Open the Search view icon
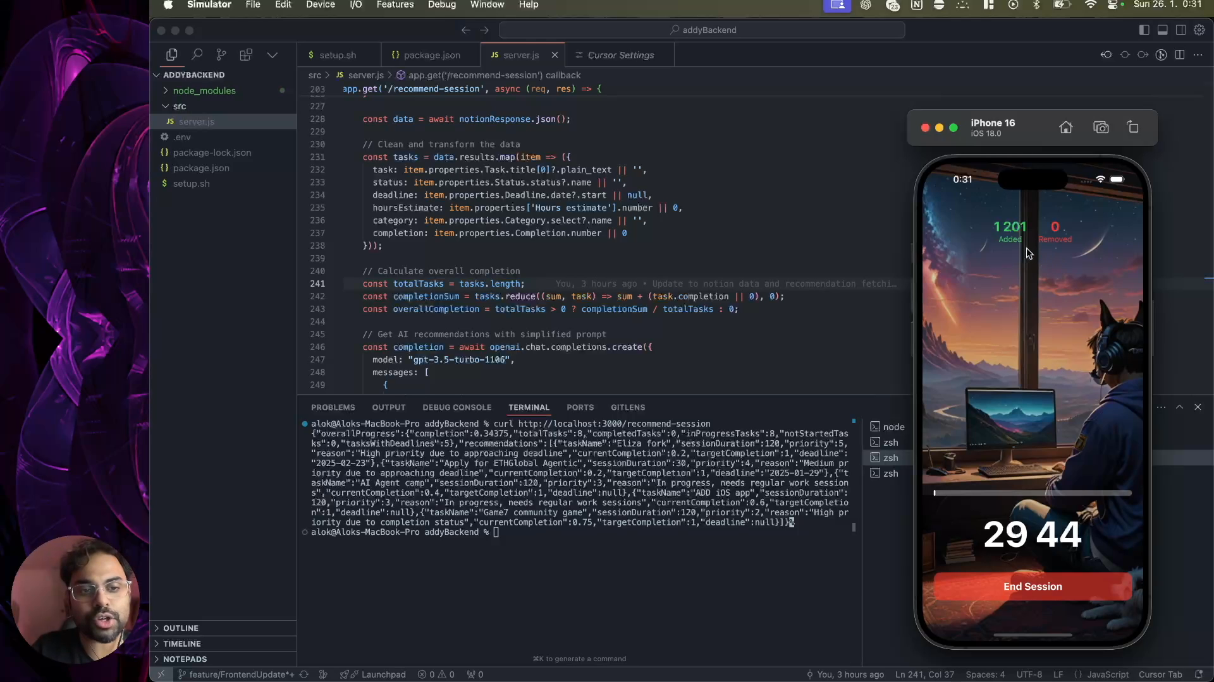 pyautogui.click(x=197, y=55)
